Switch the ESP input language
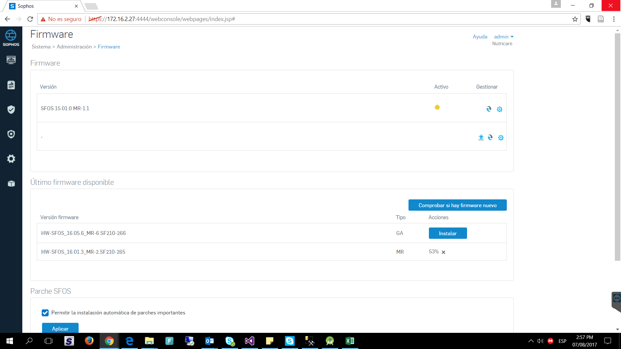 pyautogui.click(x=562, y=341)
